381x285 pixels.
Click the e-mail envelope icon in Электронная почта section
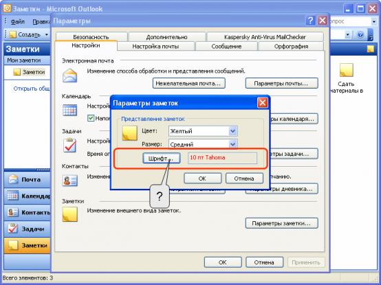coord(70,76)
